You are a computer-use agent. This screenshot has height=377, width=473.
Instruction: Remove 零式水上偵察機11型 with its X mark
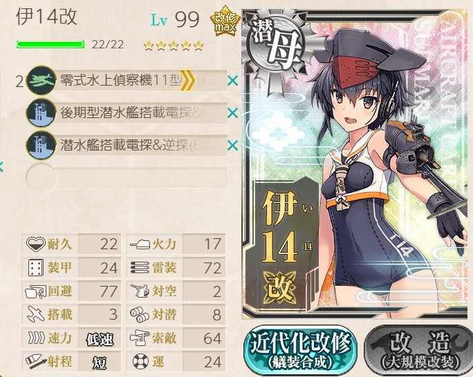point(232,81)
